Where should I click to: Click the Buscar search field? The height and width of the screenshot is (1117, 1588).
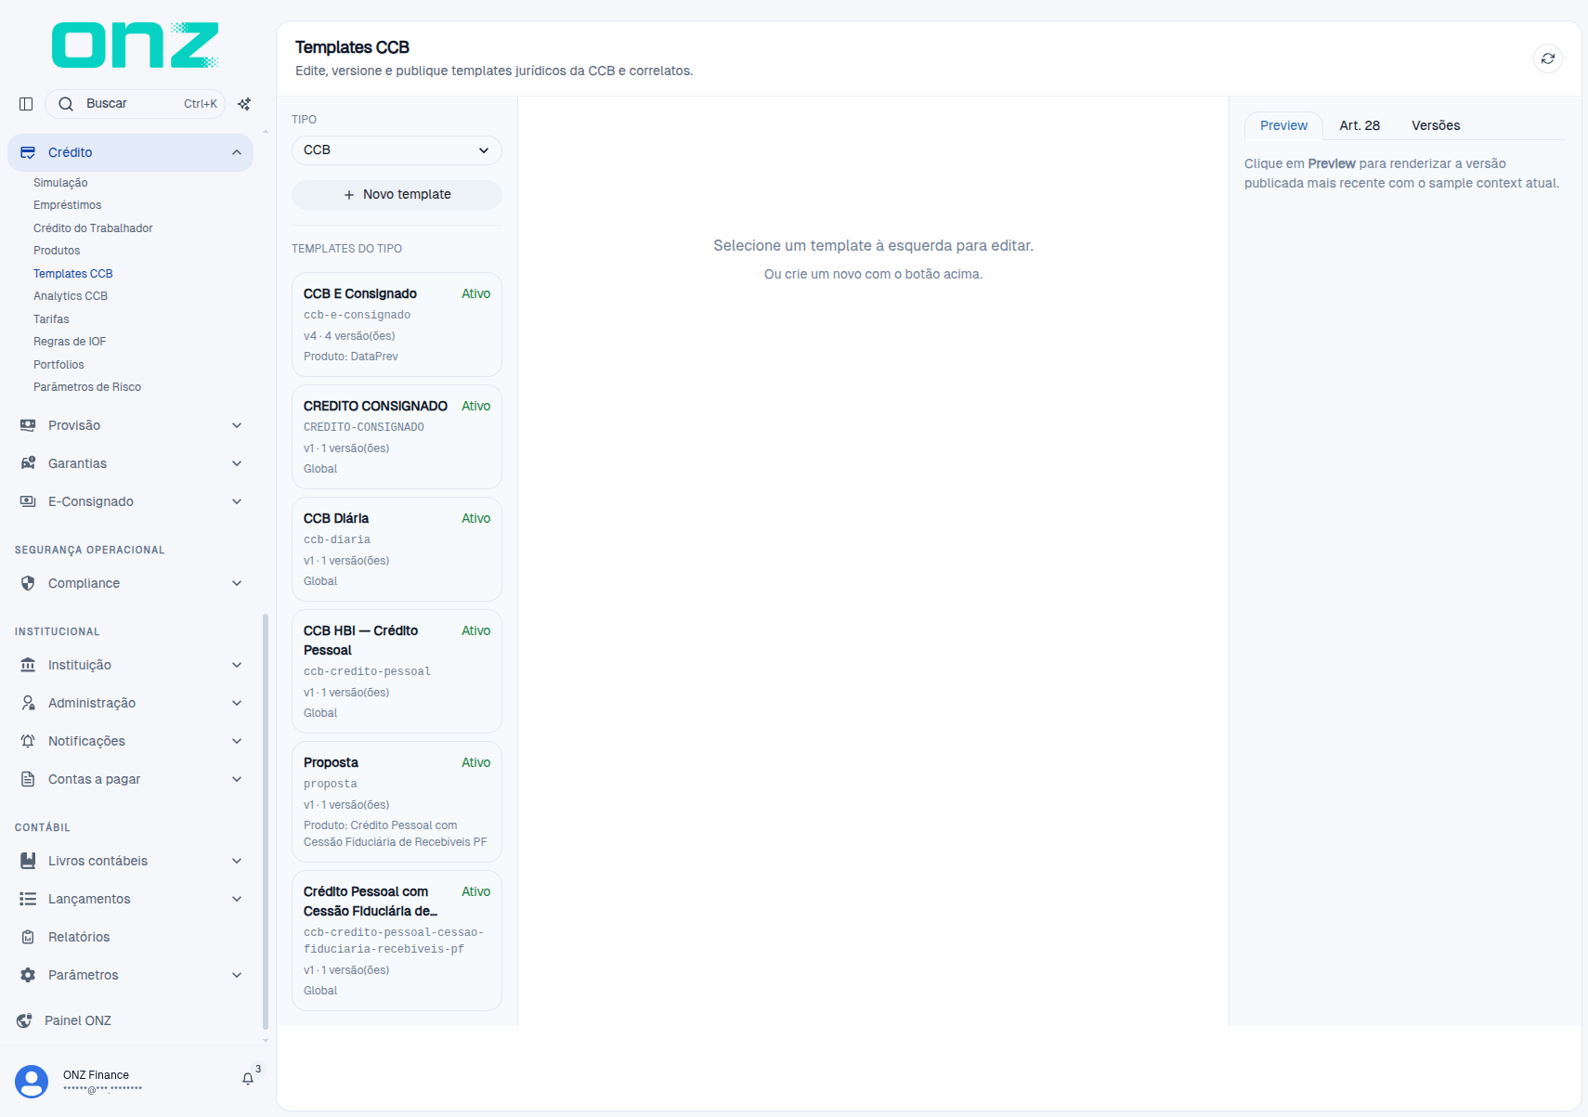(136, 104)
